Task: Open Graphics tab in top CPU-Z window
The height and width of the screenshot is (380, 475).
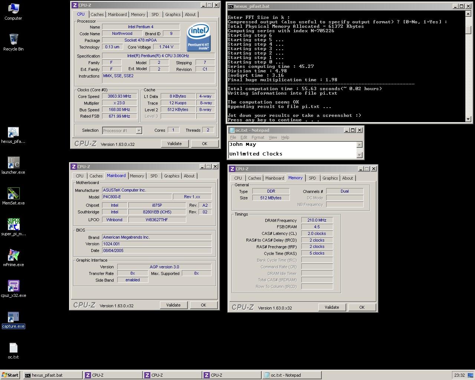Action: (x=173, y=14)
